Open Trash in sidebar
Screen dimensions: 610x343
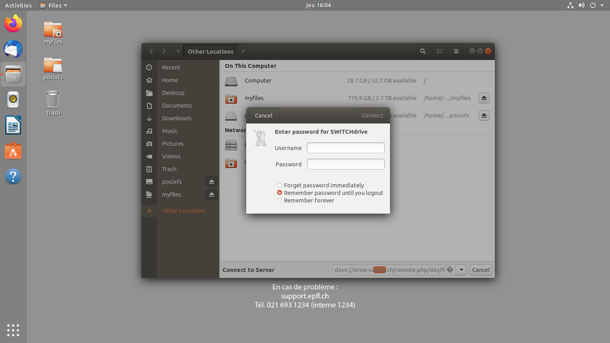tap(180, 169)
